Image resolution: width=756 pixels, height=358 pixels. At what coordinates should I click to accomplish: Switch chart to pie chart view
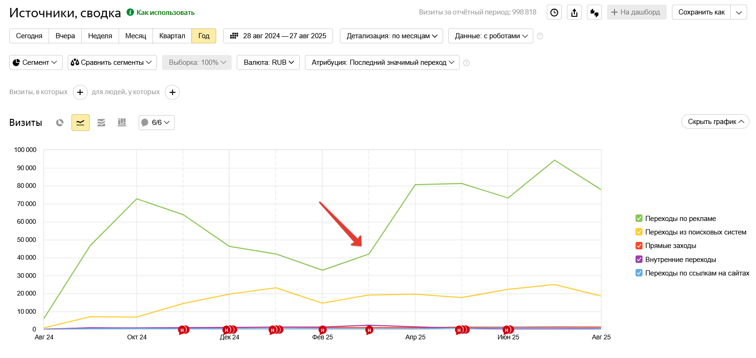pyautogui.click(x=60, y=123)
